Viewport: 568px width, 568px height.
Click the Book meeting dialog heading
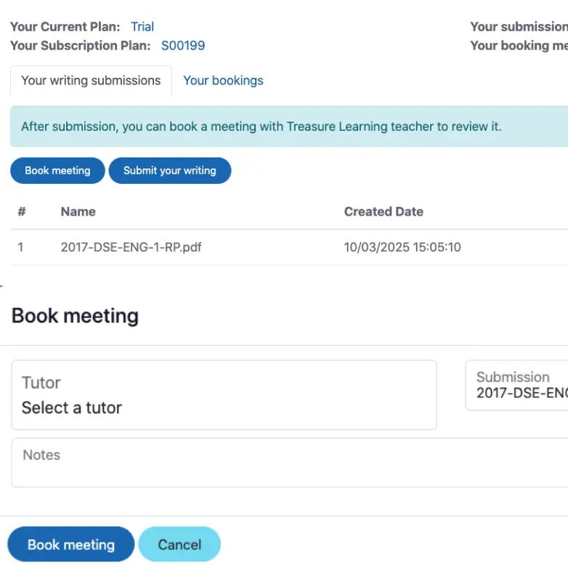click(76, 316)
